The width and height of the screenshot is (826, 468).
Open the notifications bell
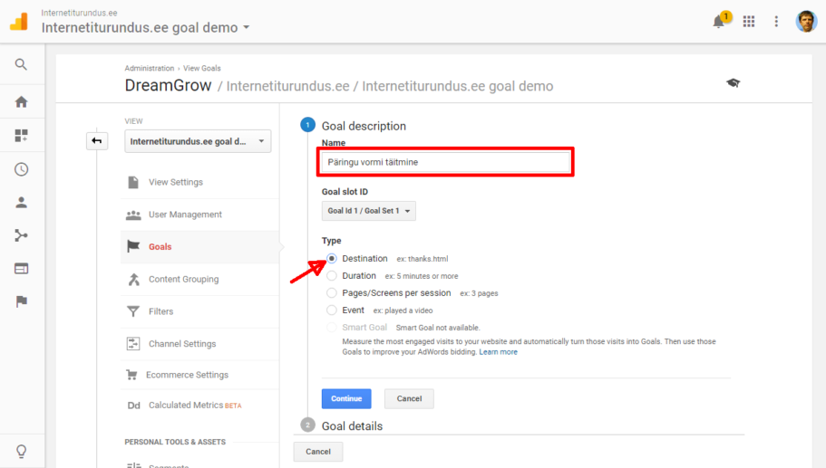click(718, 22)
